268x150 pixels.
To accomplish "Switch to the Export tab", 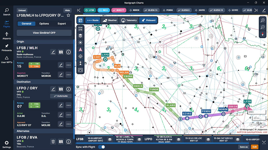I will click(x=62, y=23).
